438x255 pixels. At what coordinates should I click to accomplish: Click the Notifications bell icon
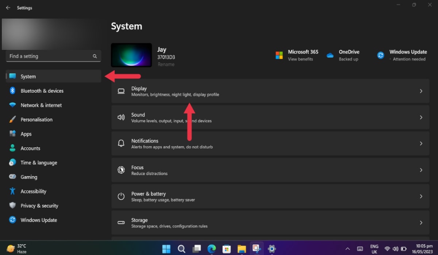coord(121,144)
